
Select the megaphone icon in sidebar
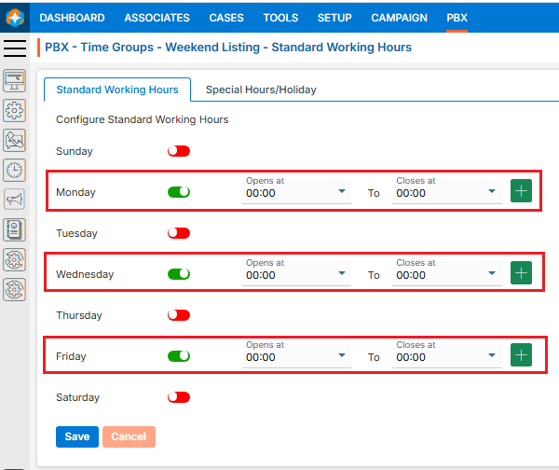15,200
